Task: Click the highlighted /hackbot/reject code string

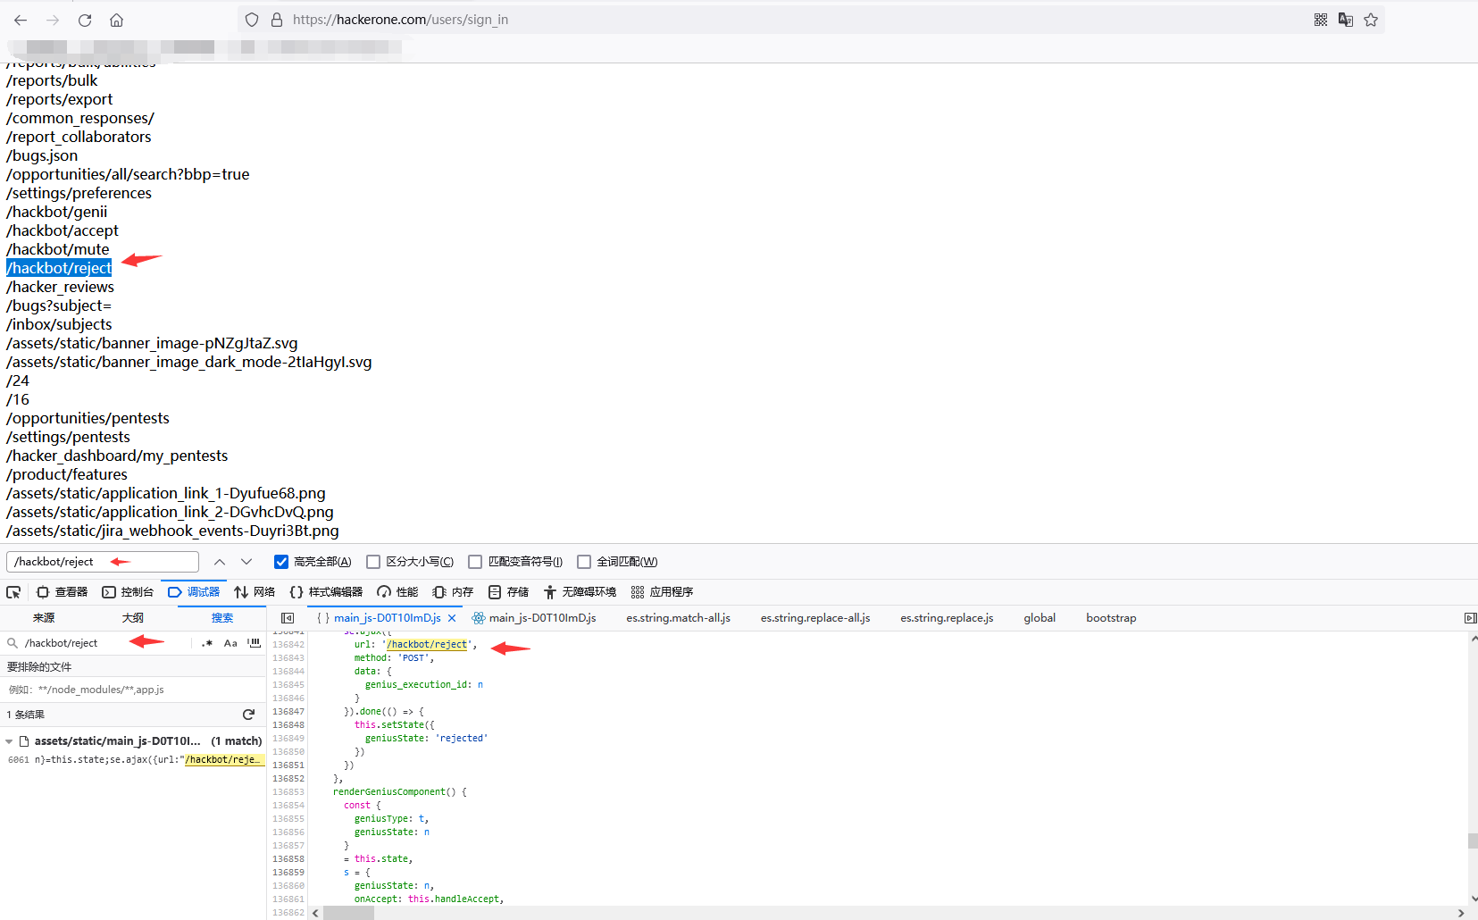Action: pyautogui.click(x=428, y=645)
